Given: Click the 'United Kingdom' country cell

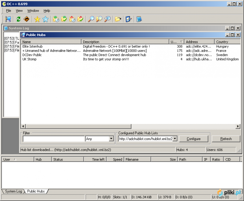Looking at the screenshot, I should [x=227, y=59].
